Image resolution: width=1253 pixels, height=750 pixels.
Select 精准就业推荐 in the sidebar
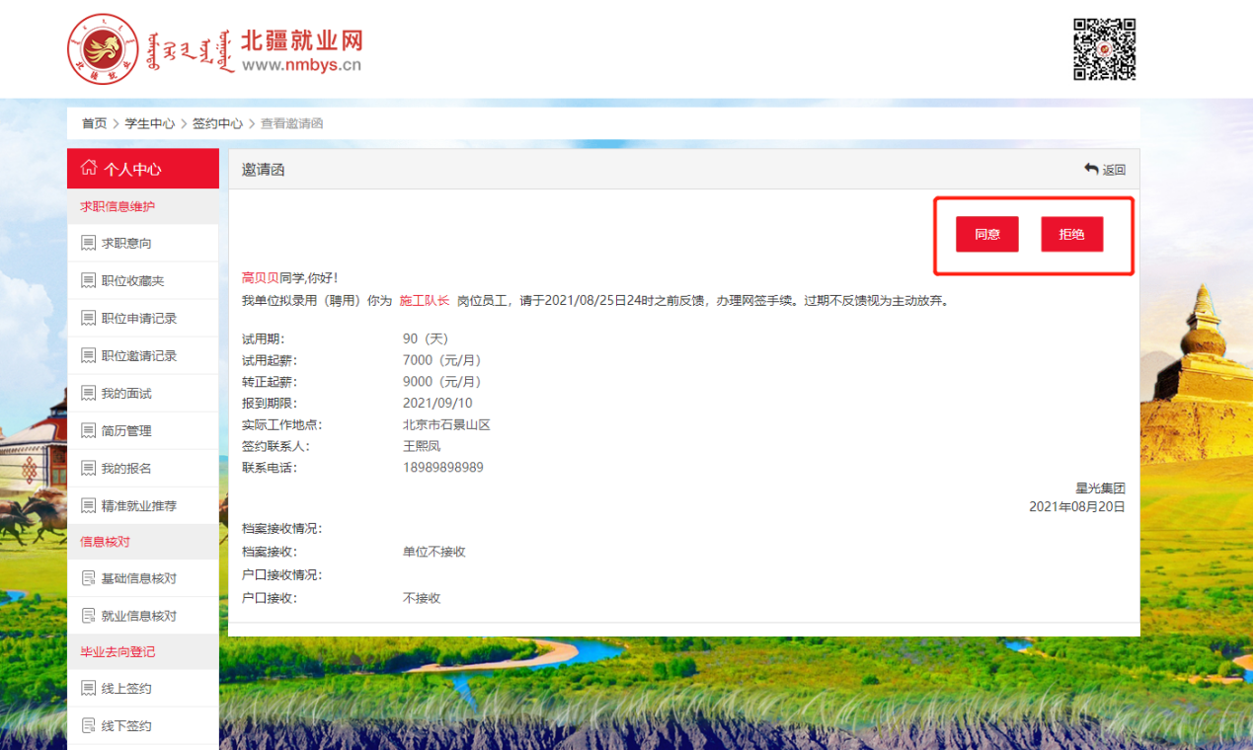point(139,505)
